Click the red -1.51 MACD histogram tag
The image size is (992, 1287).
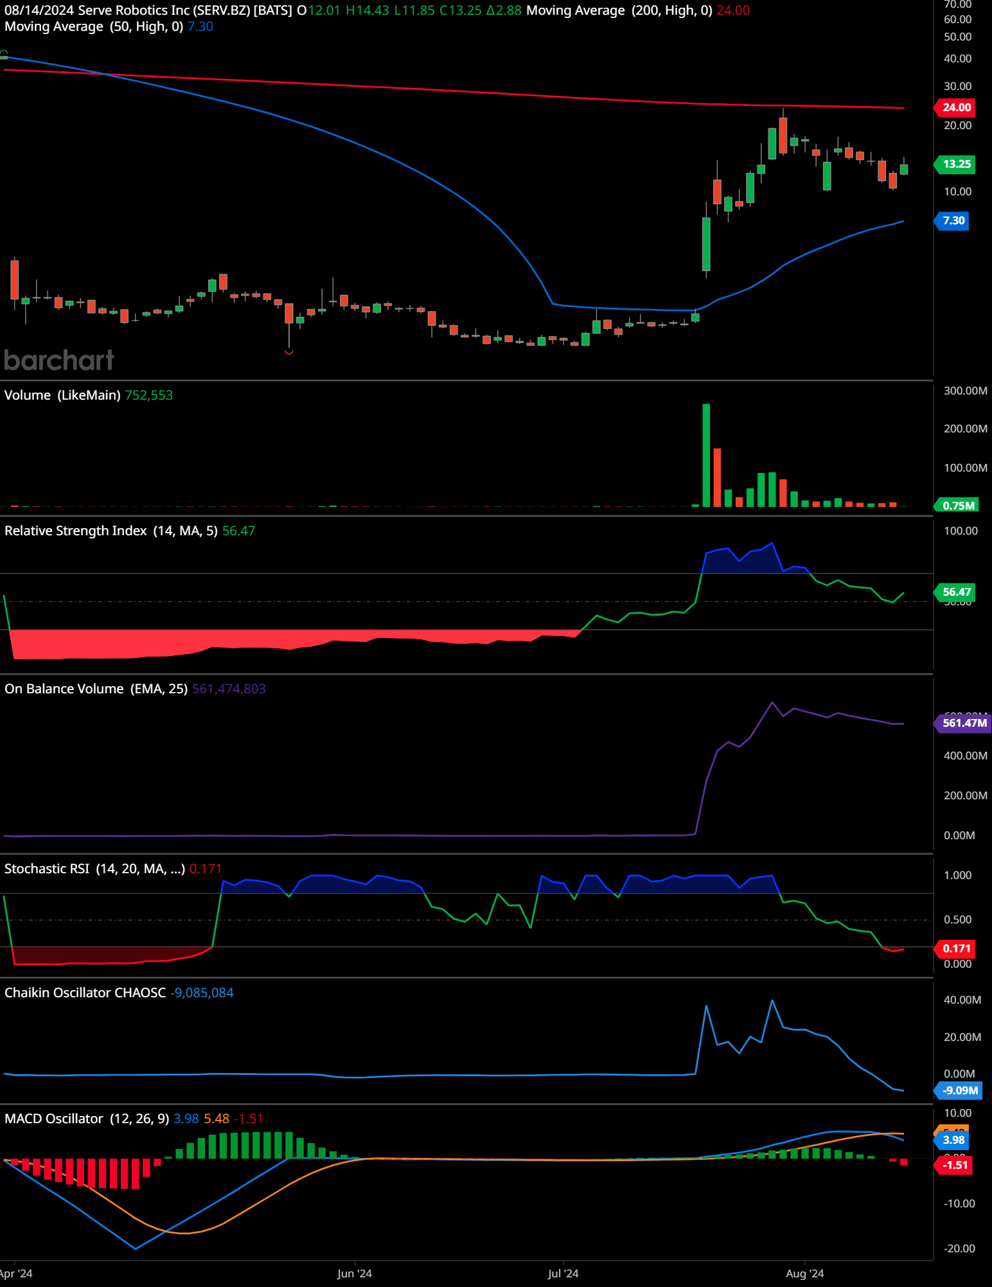point(953,1165)
